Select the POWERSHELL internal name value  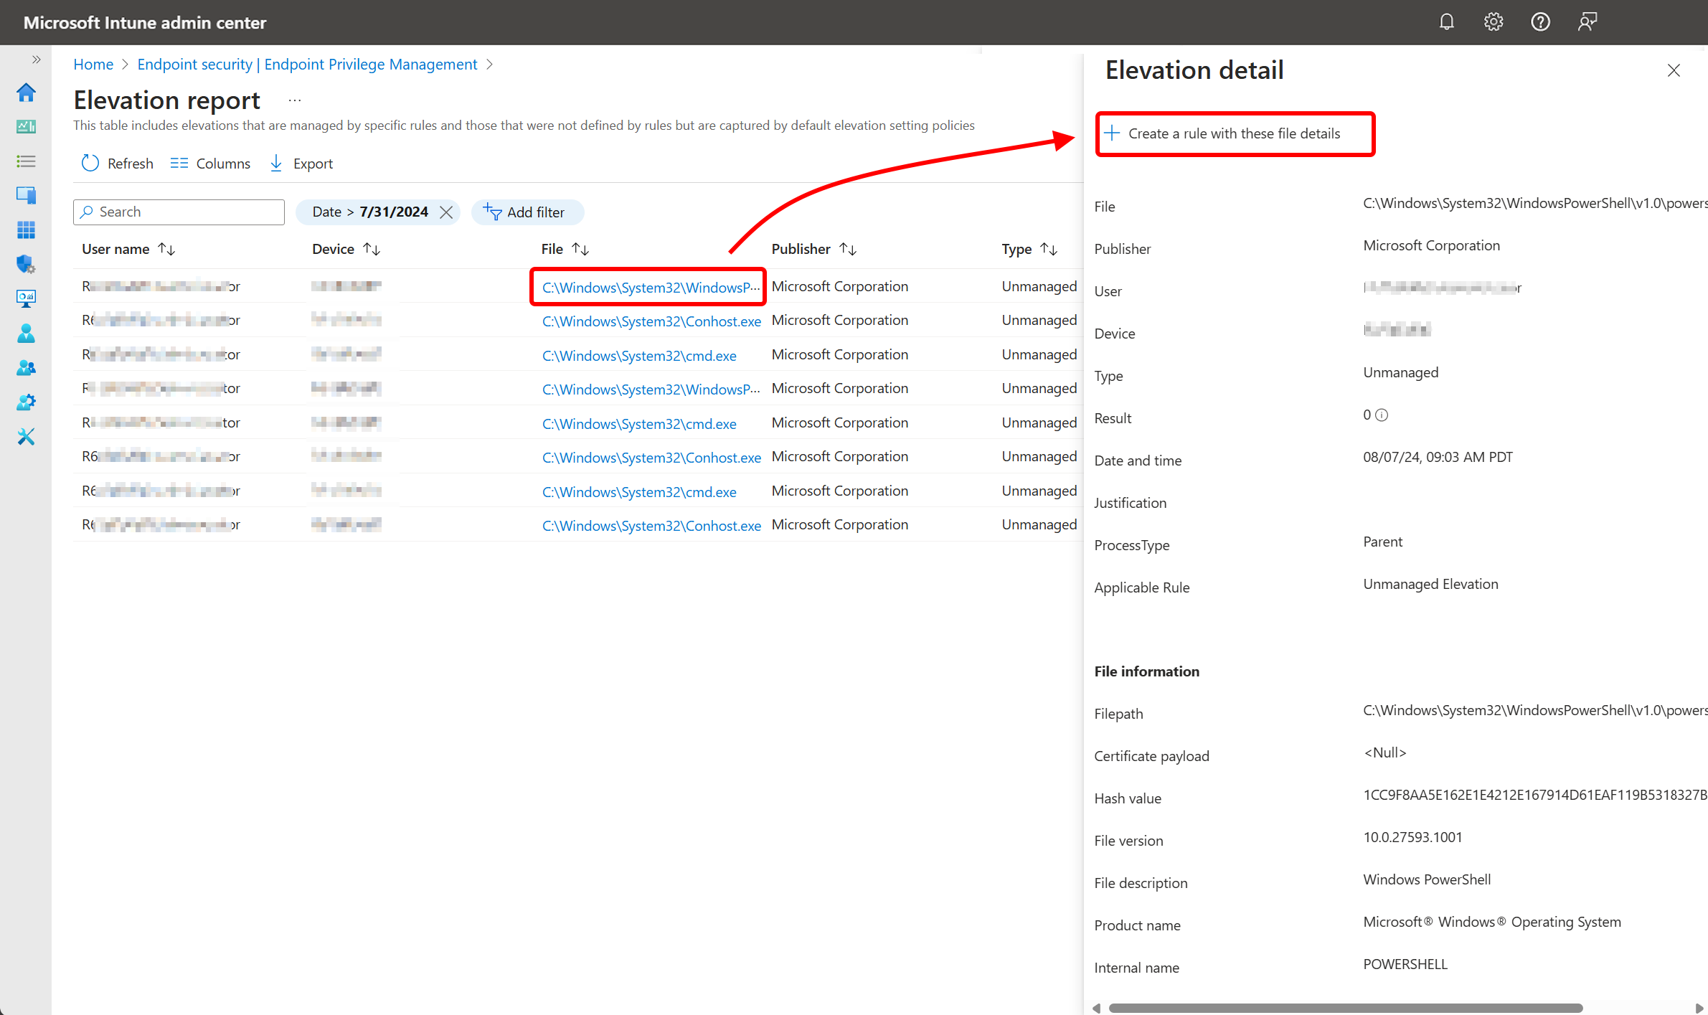click(x=1405, y=964)
